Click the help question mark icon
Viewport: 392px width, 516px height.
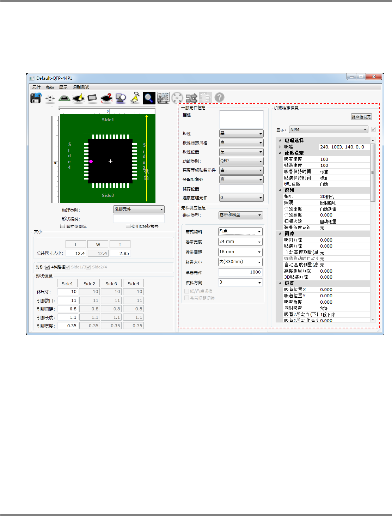(x=219, y=97)
